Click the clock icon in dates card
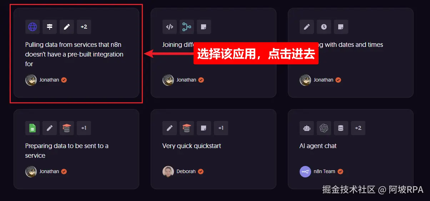This screenshot has width=430, height=201. 324,27
